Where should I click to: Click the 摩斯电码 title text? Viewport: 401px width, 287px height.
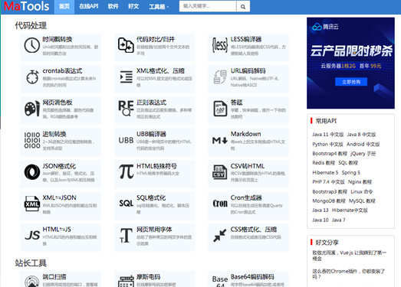point(148,277)
